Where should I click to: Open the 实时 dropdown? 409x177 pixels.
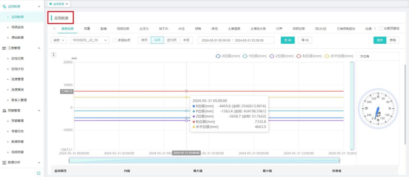59,40
